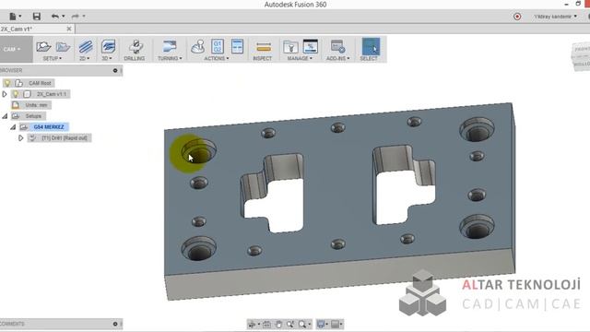Click the SELECT label

pyautogui.click(x=369, y=58)
